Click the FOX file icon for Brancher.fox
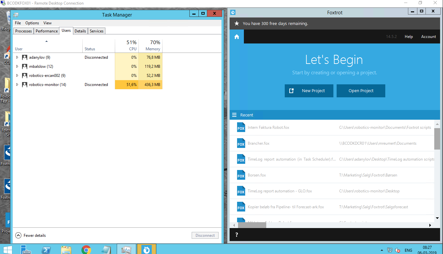The width and height of the screenshot is (443, 254). coord(241,143)
